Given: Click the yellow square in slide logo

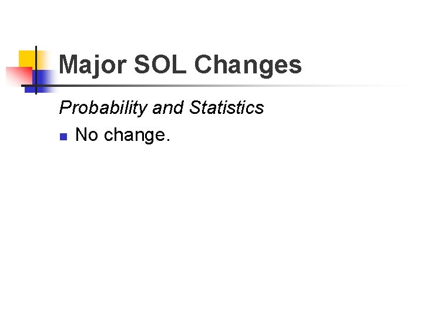Looking at the screenshot, I should [28, 59].
